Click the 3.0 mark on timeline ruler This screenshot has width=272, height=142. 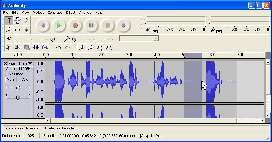tap(129, 55)
